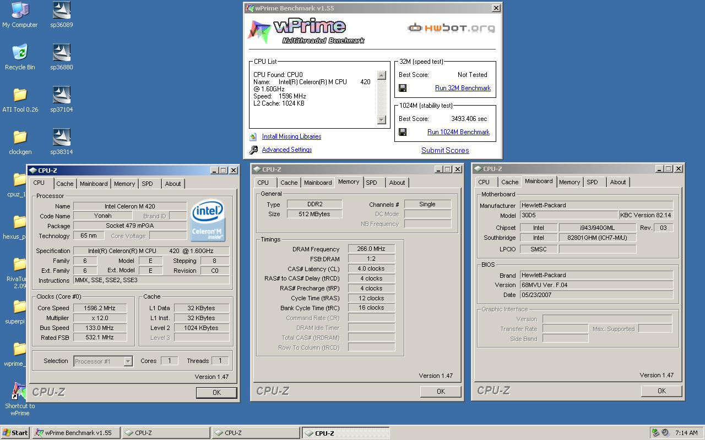Click the Level 2 cache 1024 KBytes

point(202,328)
